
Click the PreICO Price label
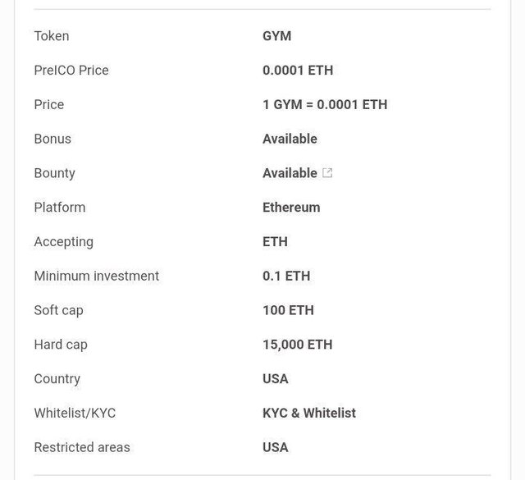point(71,71)
